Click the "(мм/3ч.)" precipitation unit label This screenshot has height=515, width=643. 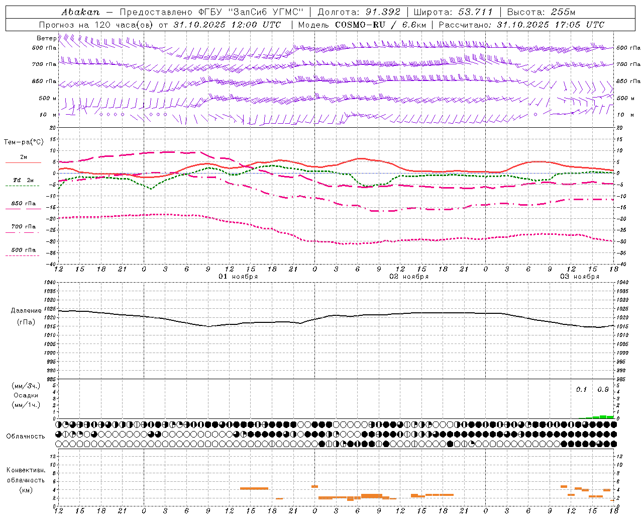click(x=26, y=386)
